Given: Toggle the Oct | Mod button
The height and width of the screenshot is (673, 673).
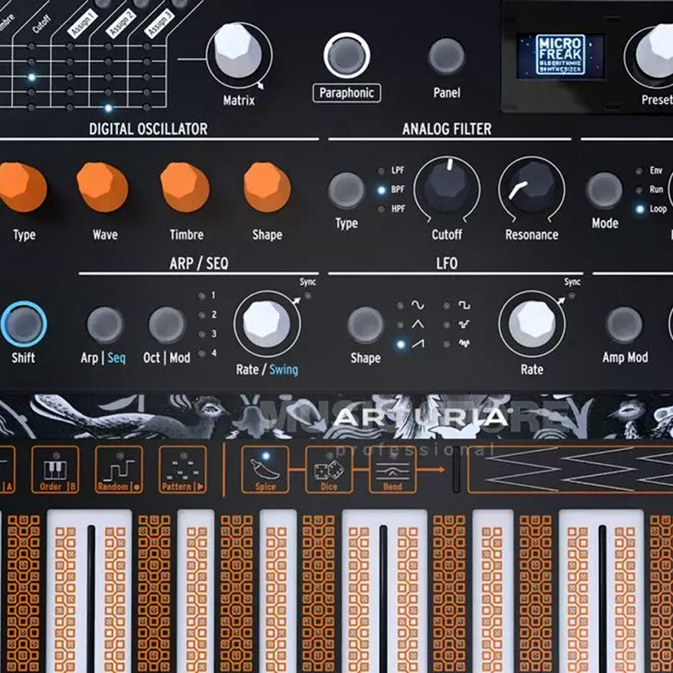Looking at the screenshot, I should pyautogui.click(x=167, y=325).
